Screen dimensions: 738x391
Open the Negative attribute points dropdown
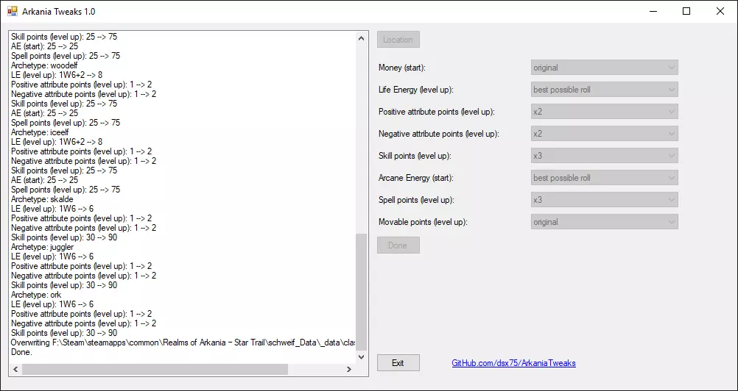pos(605,133)
